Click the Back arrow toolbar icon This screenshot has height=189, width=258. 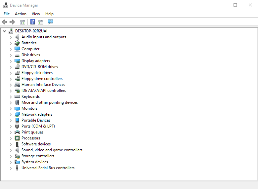click(x=5, y=22)
